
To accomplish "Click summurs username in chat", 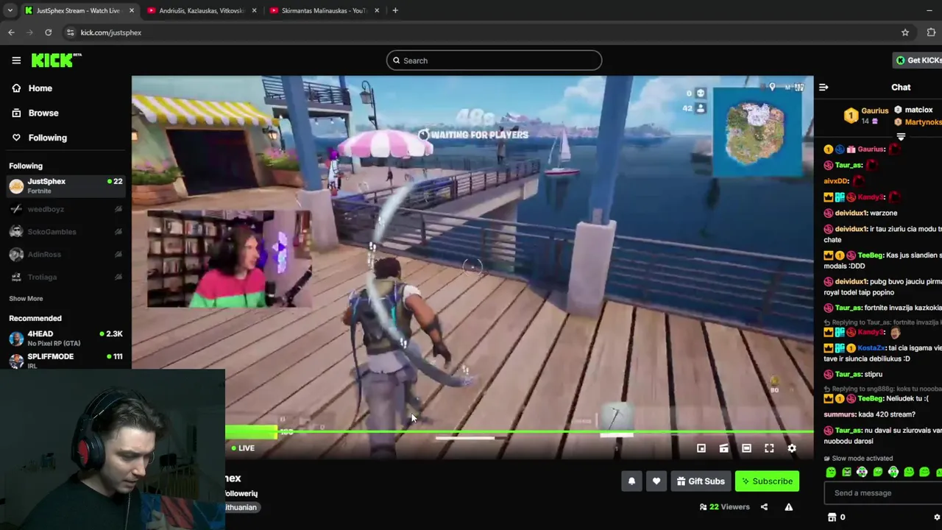I will (840, 414).
